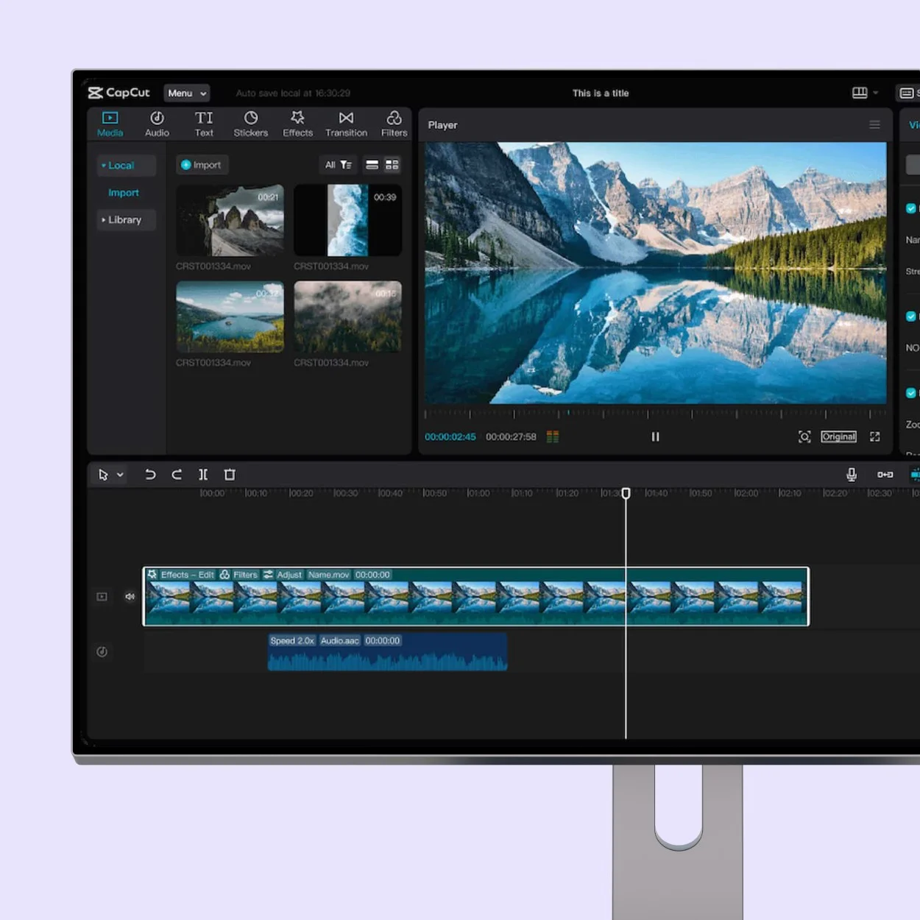Open fullscreen preview in Player
This screenshot has width=920, height=920.
[x=874, y=436]
